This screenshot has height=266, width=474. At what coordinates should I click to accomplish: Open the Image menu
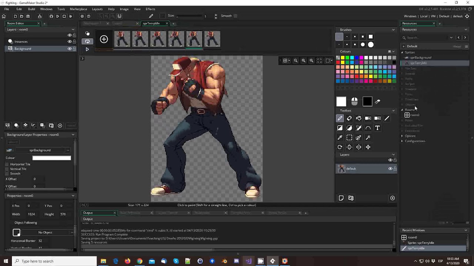(x=124, y=9)
